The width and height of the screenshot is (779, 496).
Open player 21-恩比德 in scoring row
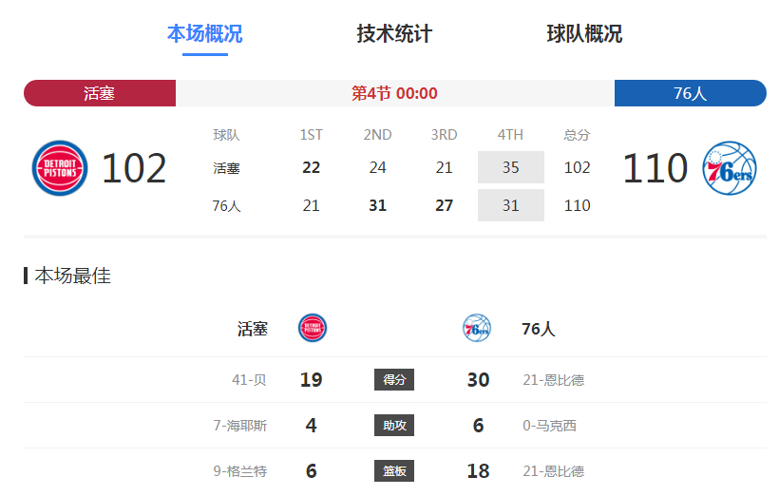tap(553, 380)
